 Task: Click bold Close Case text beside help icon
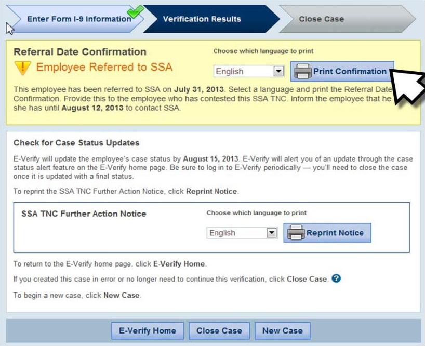(307, 279)
